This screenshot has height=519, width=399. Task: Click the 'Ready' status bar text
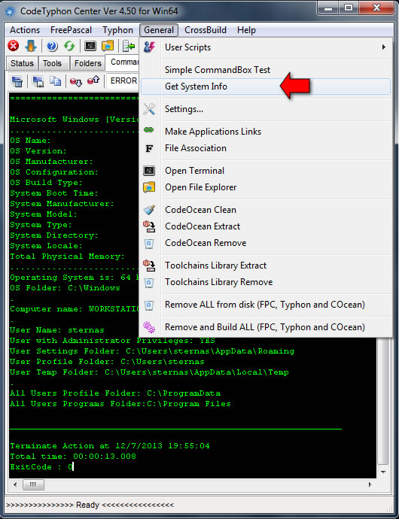(87, 505)
